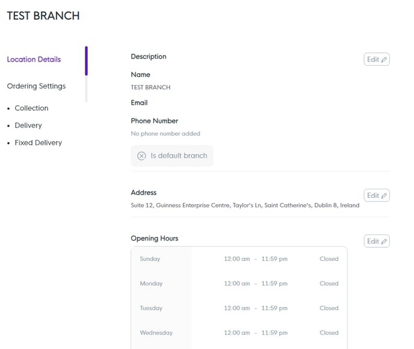Click the Guinness Enterprise Centre address text
Image resolution: width=414 pixels, height=349 pixels.
tap(245, 206)
